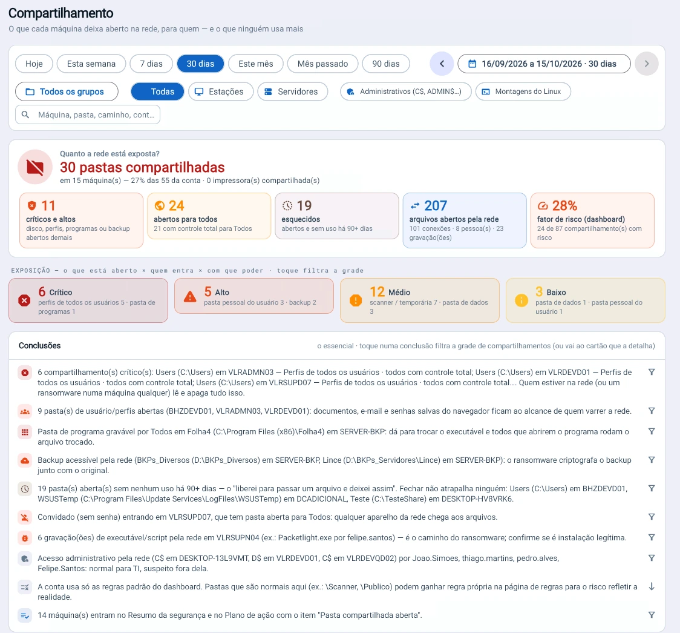Open the 19 esquecidos card
The height and width of the screenshot is (633, 680).
pyautogui.click(x=337, y=216)
